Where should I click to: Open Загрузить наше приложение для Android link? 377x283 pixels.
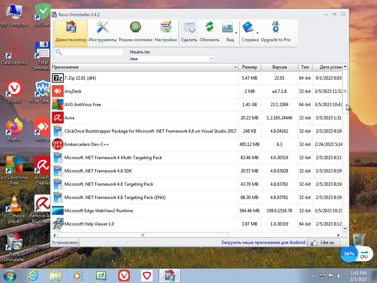(x=263, y=242)
